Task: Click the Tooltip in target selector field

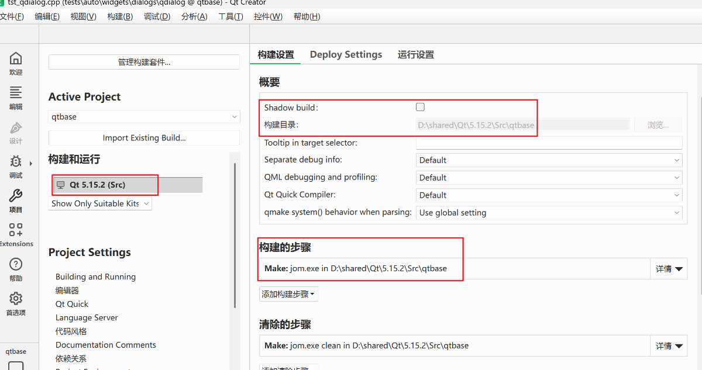Action: (x=549, y=143)
